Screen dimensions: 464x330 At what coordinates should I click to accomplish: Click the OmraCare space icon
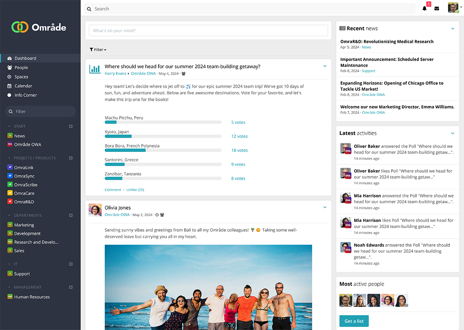point(10,193)
